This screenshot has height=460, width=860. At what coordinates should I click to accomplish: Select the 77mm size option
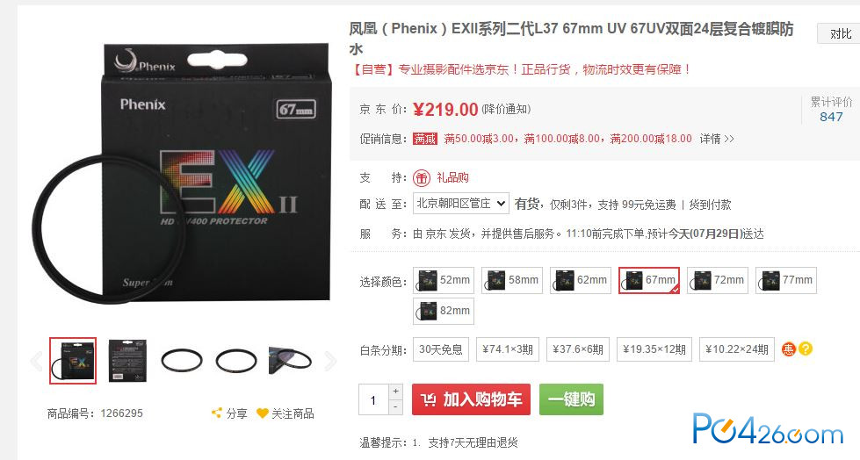tap(786, 280)
